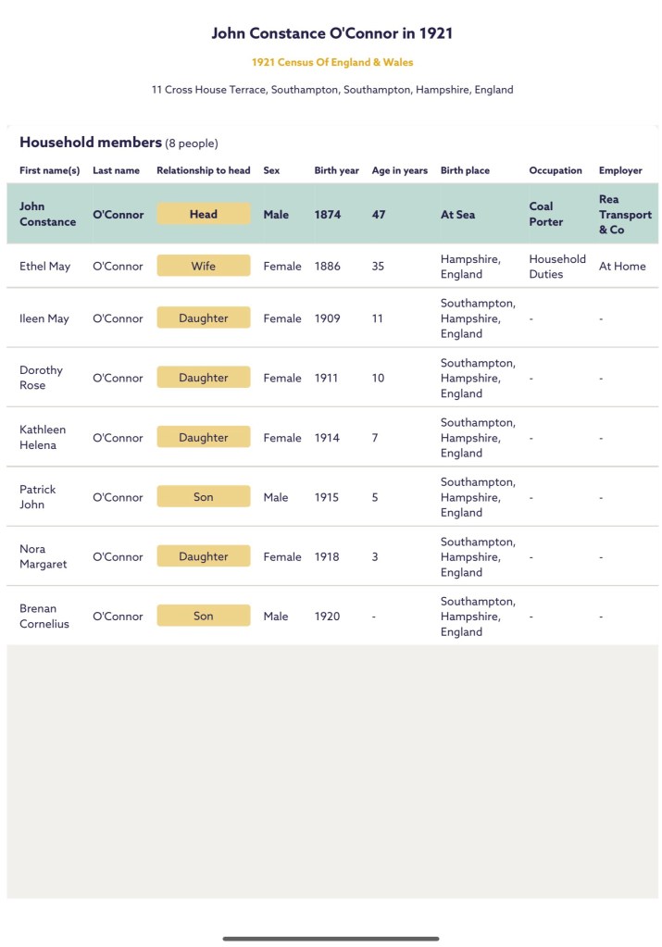Click the Coal Porter occupation cell
662x947 pixels.
click(x=546, y=214)
